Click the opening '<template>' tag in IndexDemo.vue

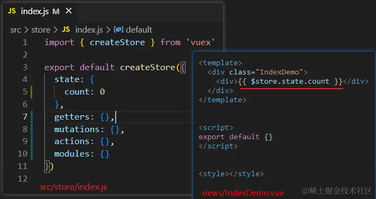pos(220,63)
